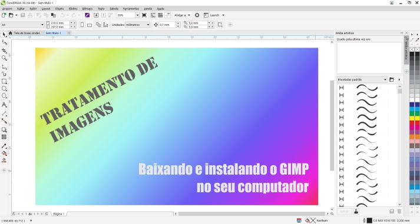Viewport: 420px width, 224px height.
Task: Open the brush folder browse icon
Action: (x=392, y=79)
